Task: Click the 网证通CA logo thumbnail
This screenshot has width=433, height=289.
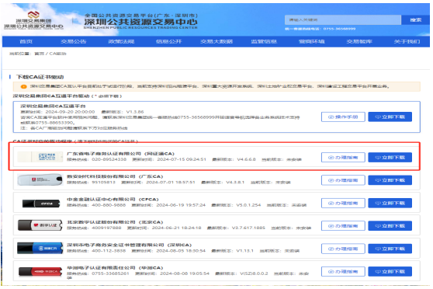Action: click(x=40, y=157)
